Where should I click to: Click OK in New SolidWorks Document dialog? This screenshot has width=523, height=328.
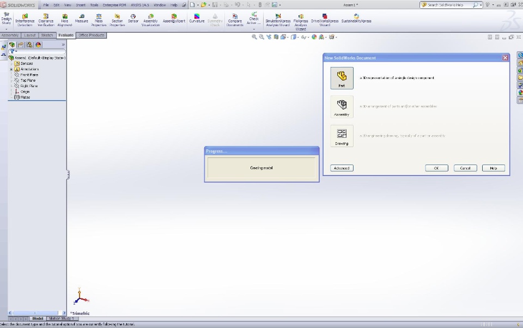[436, 168]
